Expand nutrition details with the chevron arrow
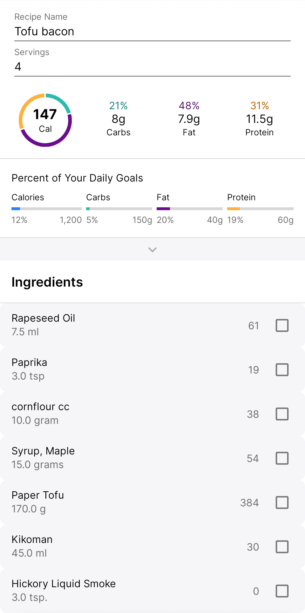The height and width of the screenshot is (613, 305). 152,250
